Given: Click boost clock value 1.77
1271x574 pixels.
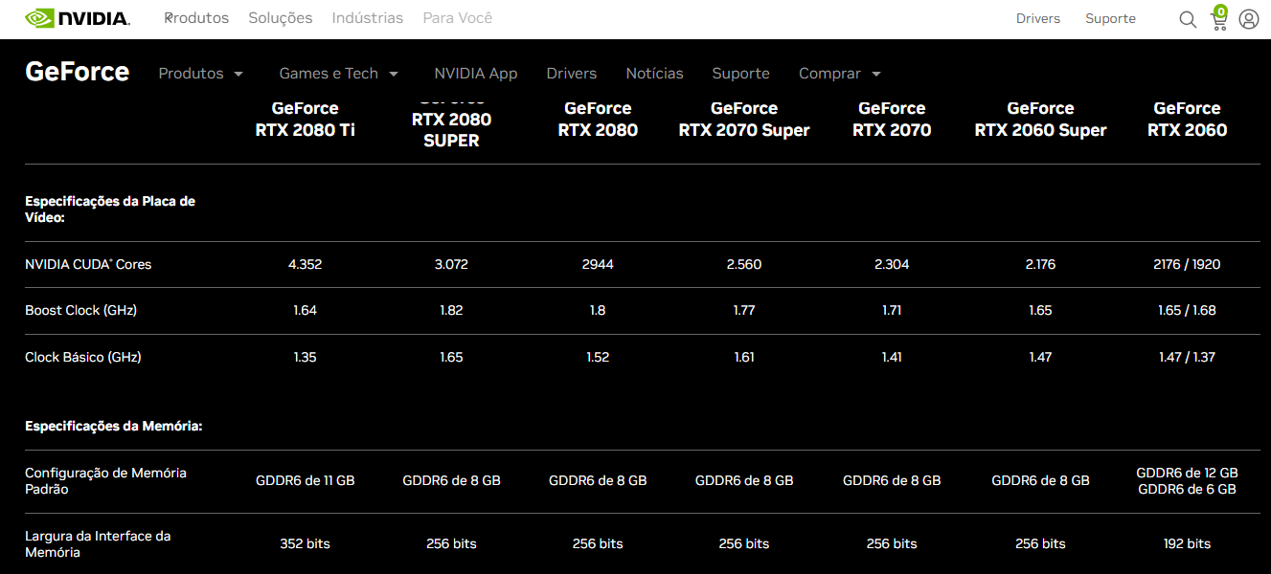Looking at the screenshot, I should coord(744,310).
